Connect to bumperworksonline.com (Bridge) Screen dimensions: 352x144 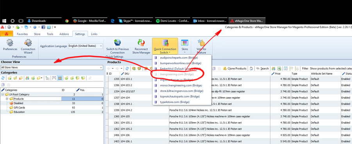click(182, 63)
